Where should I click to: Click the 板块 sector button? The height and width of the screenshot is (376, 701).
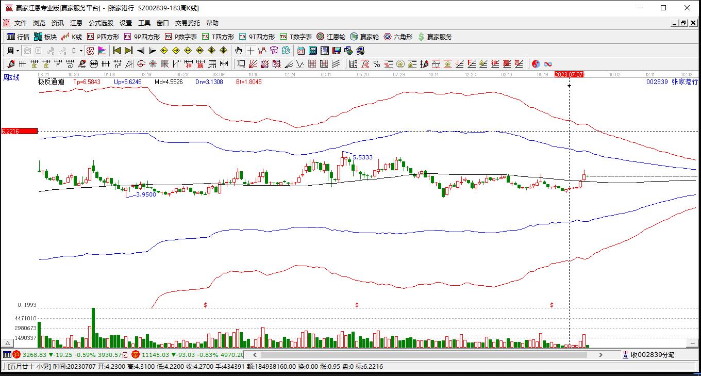(x=45, y=37)
